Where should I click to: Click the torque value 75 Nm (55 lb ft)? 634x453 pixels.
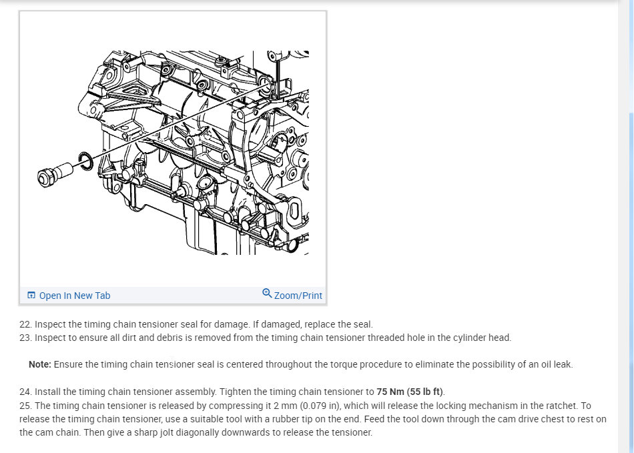[410, 392]
